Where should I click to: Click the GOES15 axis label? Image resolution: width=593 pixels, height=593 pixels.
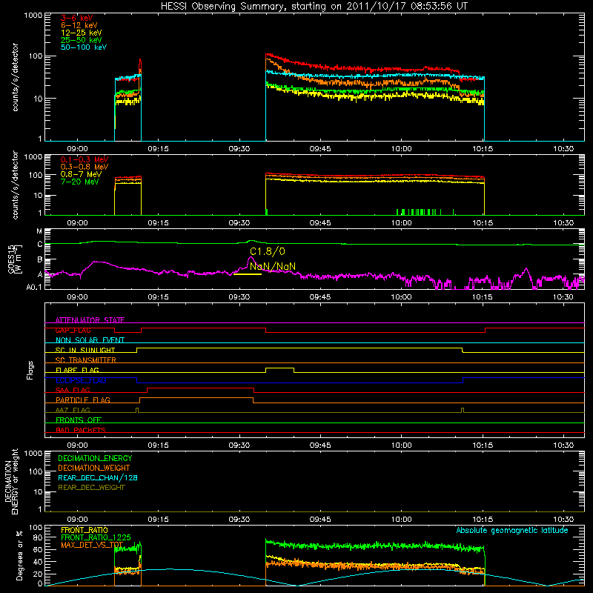click(x=15, y=259)
